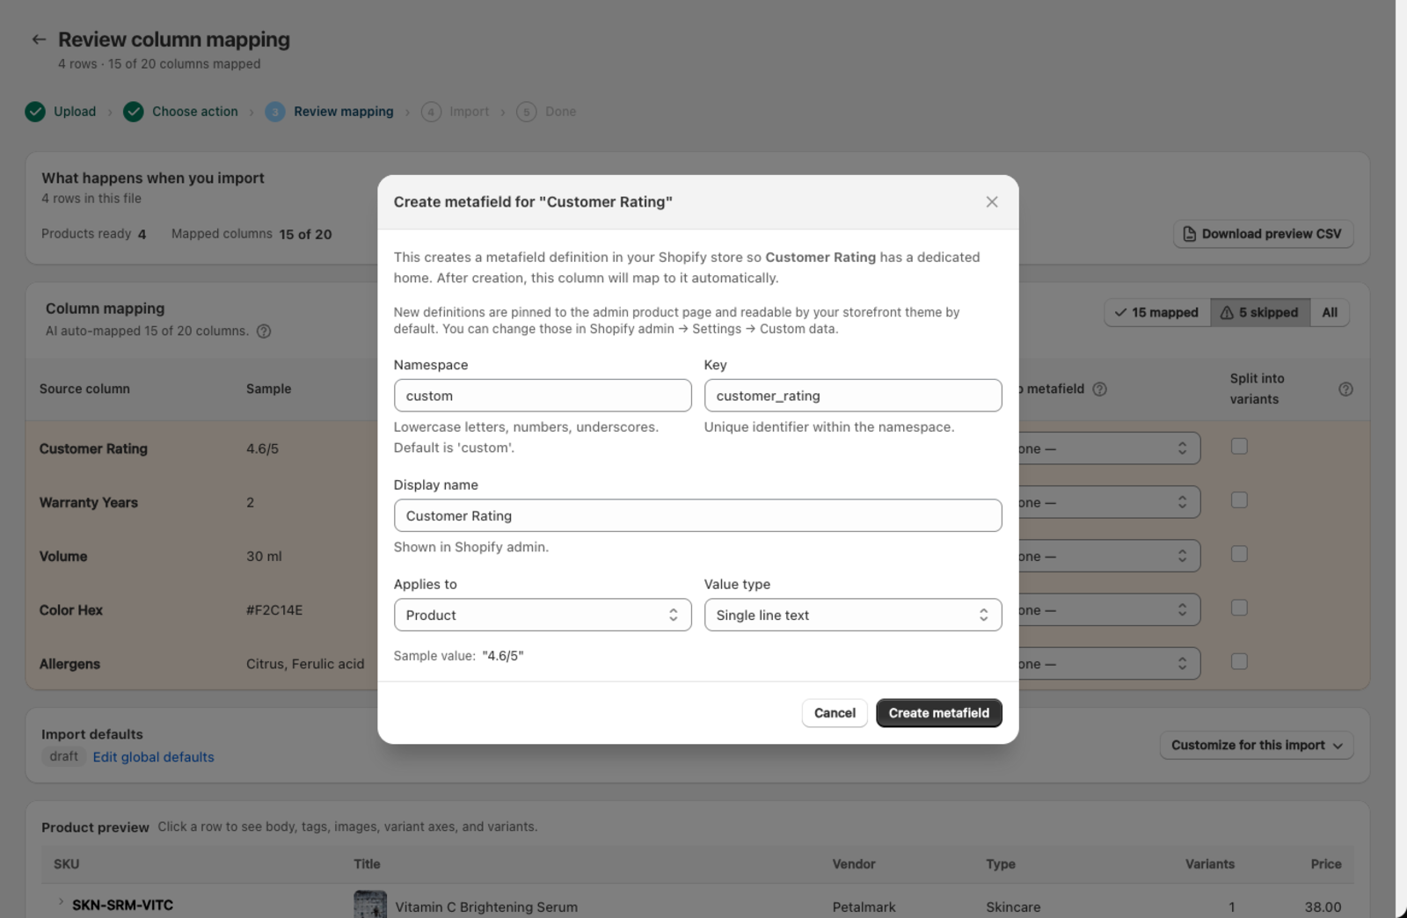Click the Upload step green checkmark icon
1407x918 pixels.
point(35,112)
